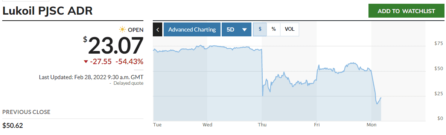446x135 pixels.
Task: Click the -54.43% percent change value
Action: click(129, 62)
